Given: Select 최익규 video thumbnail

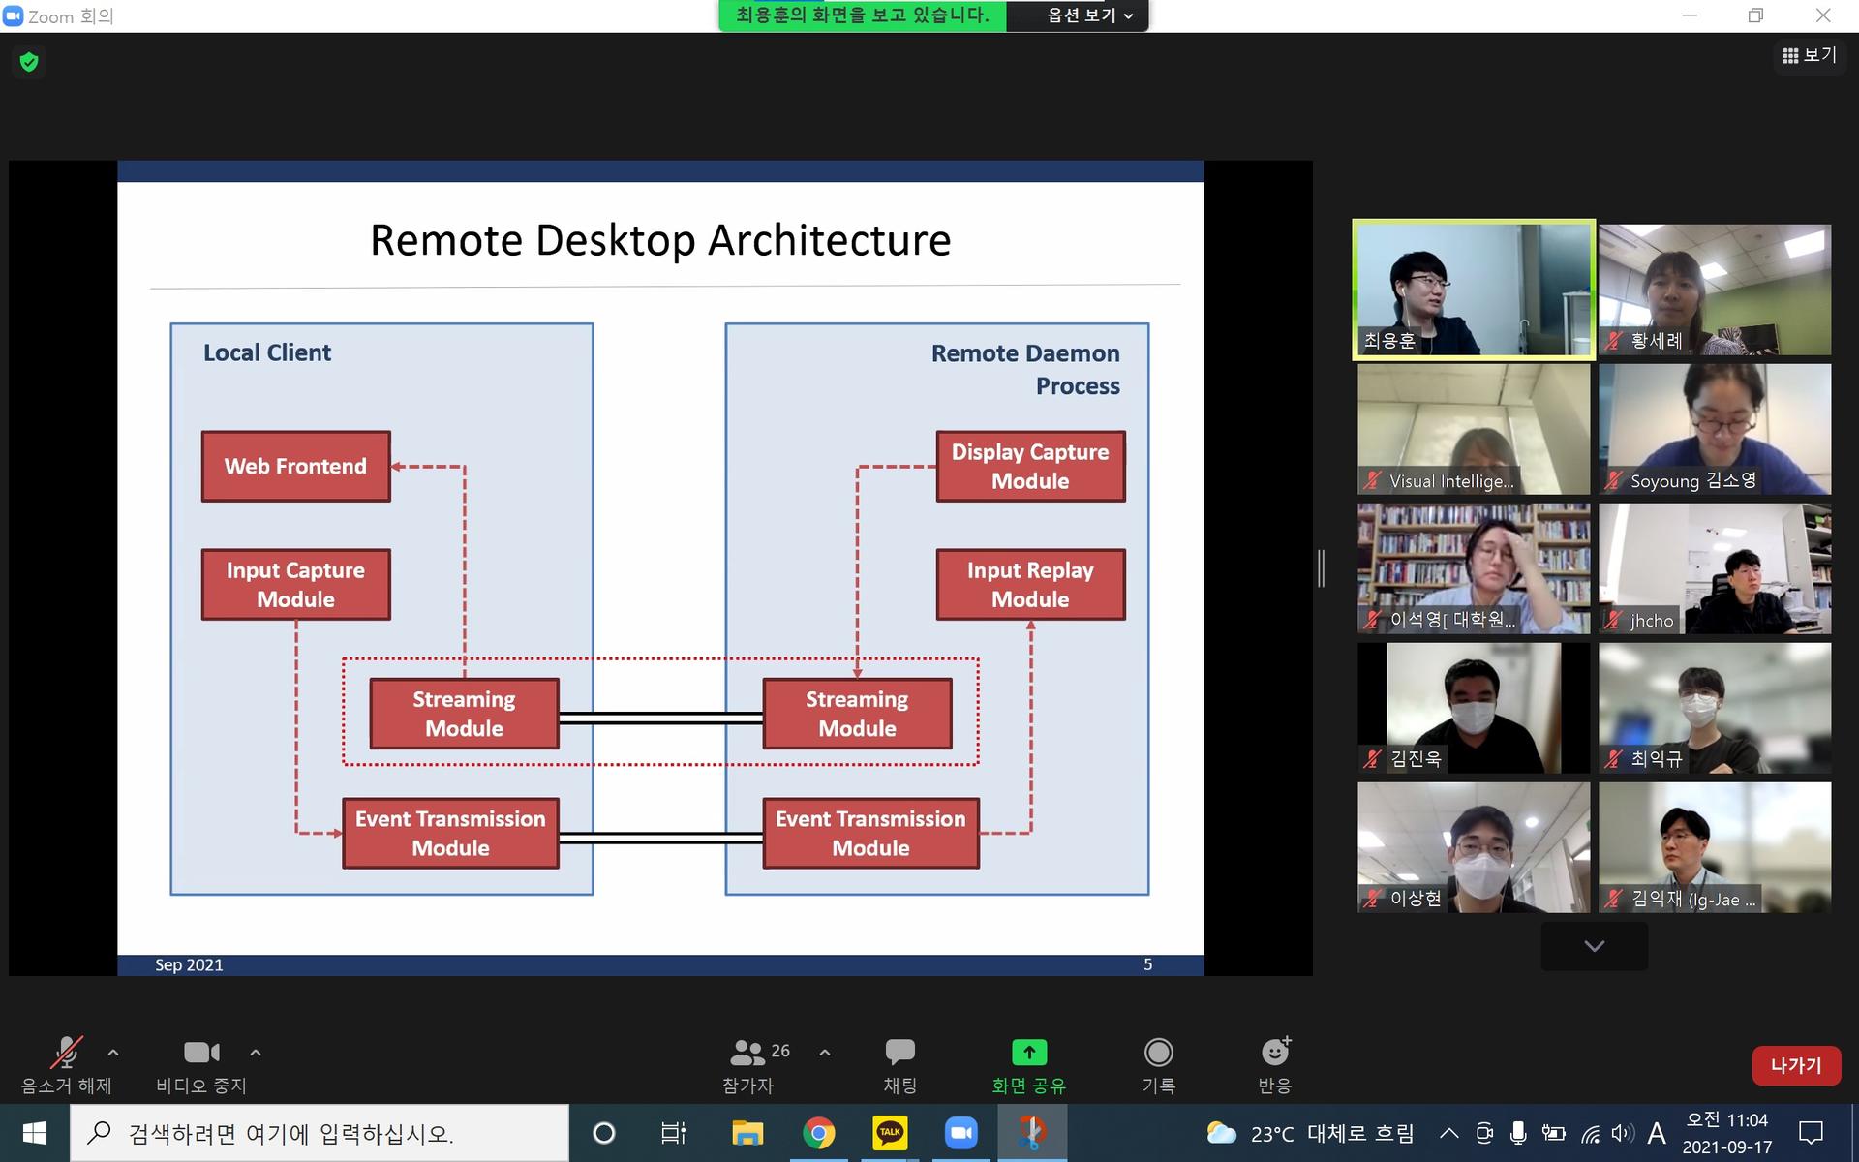Looking at the screenshot, I should [x=1715, y=708].
